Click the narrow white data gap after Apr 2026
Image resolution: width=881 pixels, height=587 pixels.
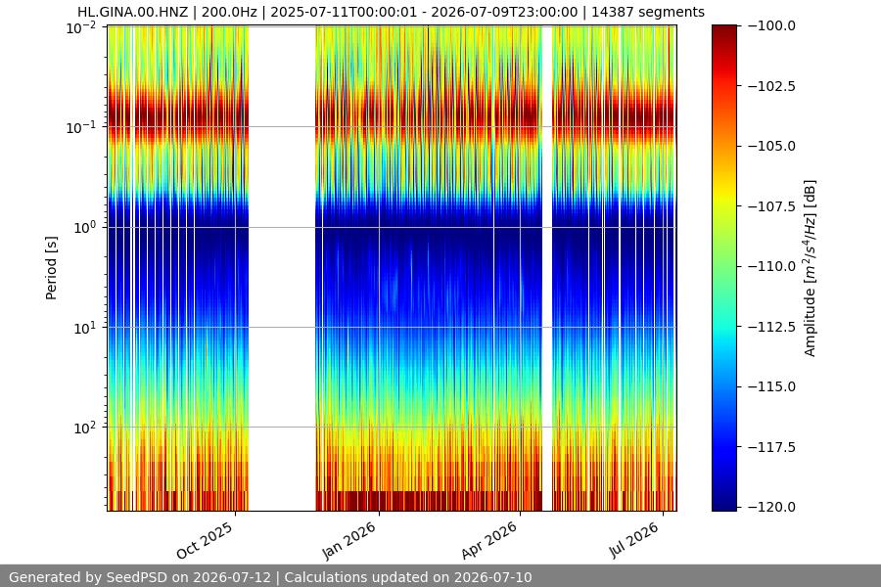click(x=547, y=268)
